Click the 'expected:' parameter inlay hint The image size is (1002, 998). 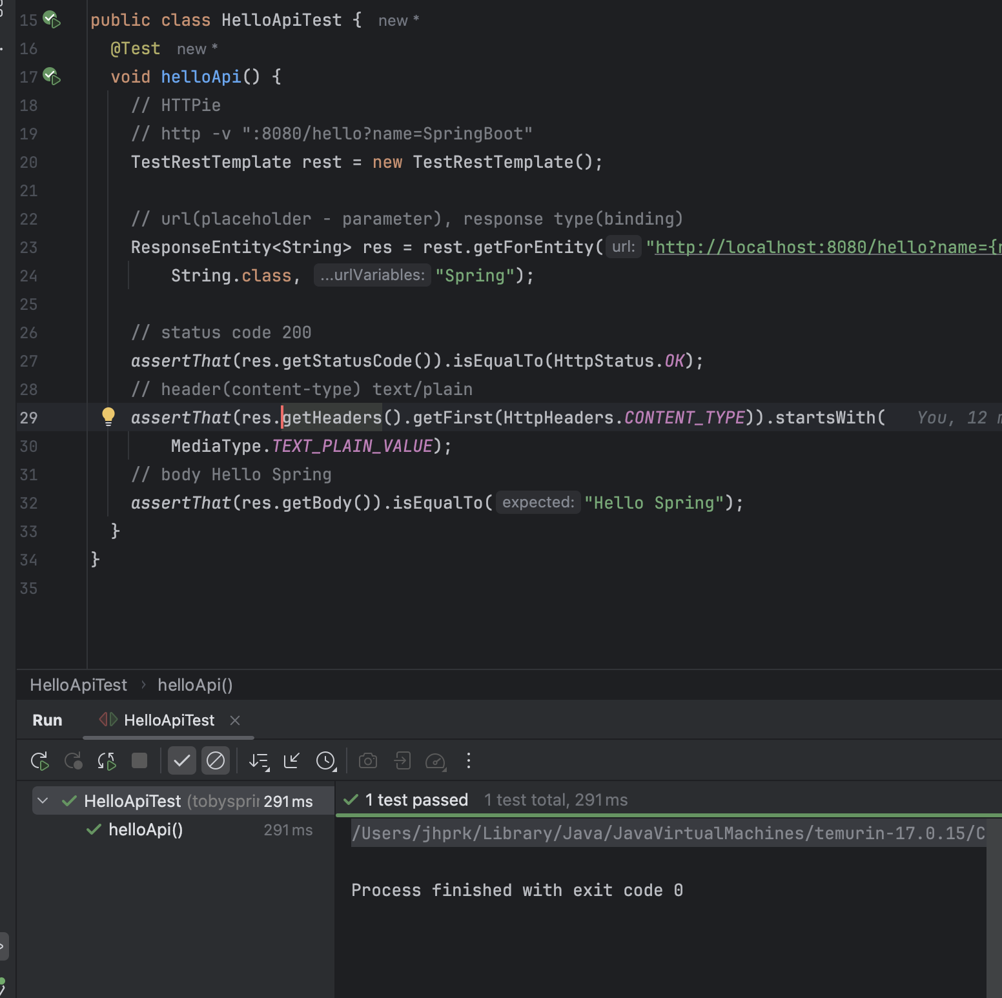(538, 502)
